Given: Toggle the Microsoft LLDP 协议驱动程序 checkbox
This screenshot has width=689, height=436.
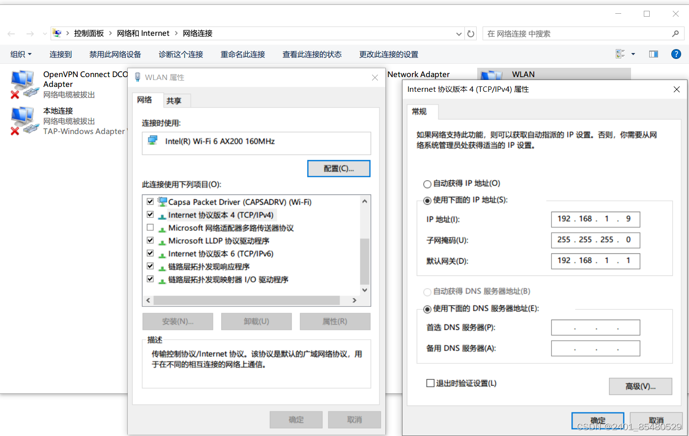Looking at the screenshot, I should click(150, 241).
